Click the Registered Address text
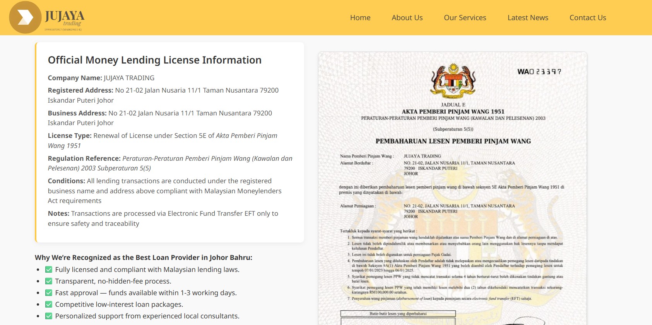The width and height of the screenshot is (652, 325). coord(163,95)
